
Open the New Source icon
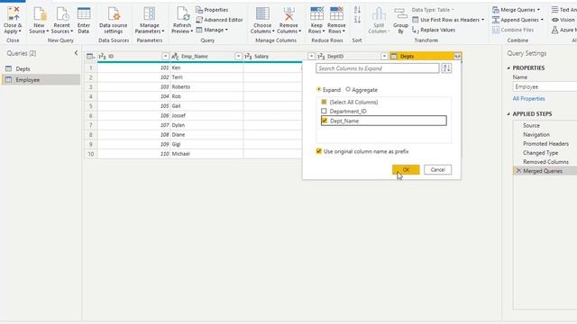point(40,14)
